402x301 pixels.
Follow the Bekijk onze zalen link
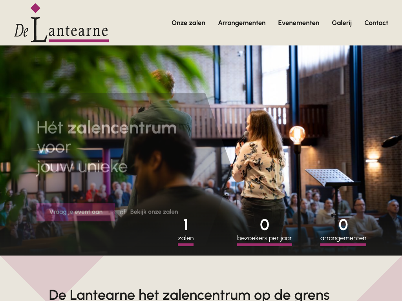154,212
